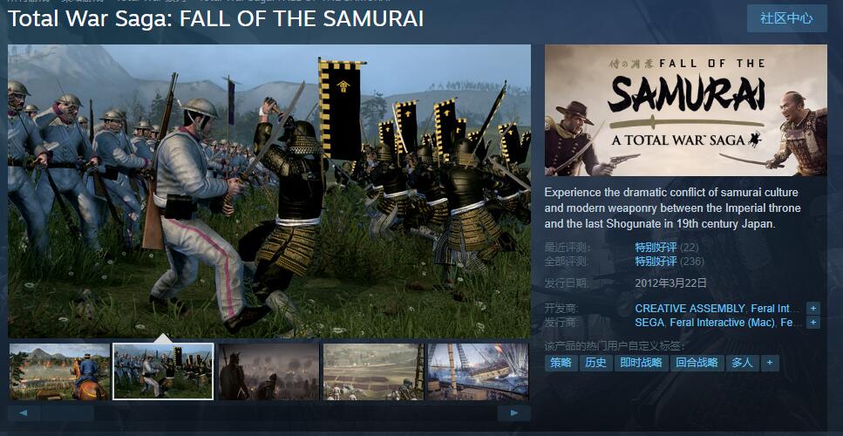This screenshot has width=843, height=436.
Task: Expand the full publisher list with the plus
Action: [812, 323]
